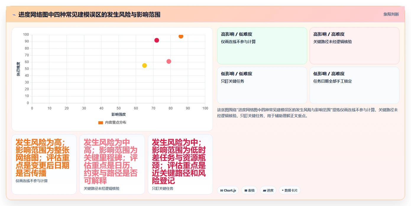Select the pink data point on scatter chart
Viewport: 411px width, 206px height.
coord(169,61)
